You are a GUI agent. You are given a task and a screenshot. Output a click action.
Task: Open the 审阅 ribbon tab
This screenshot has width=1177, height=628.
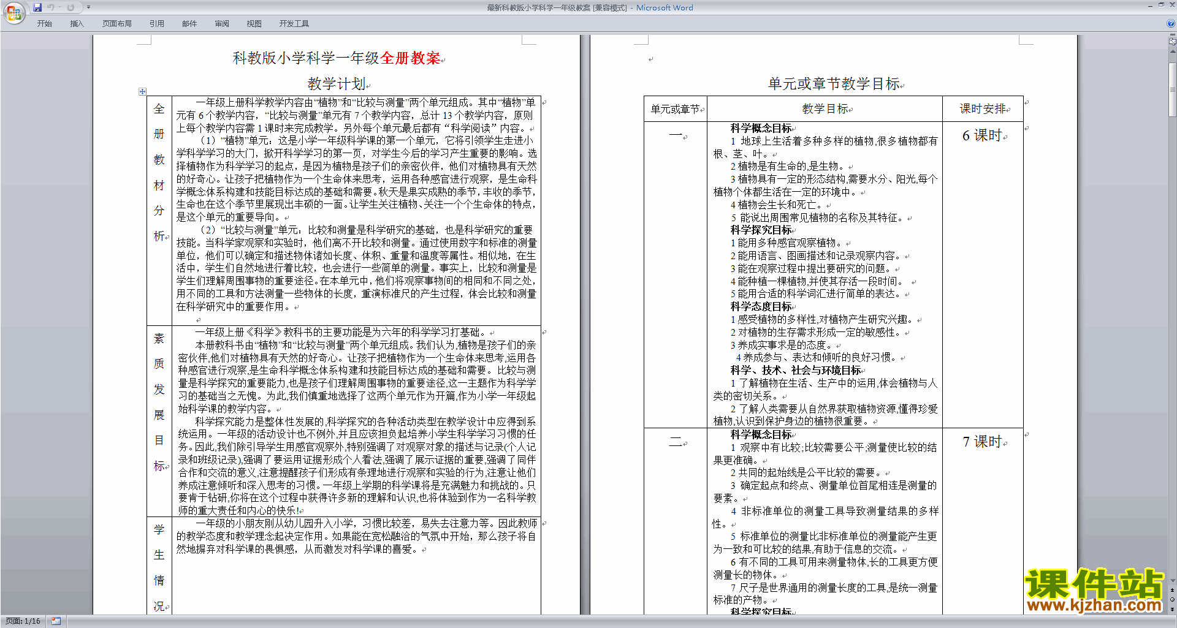pos(222,24)
